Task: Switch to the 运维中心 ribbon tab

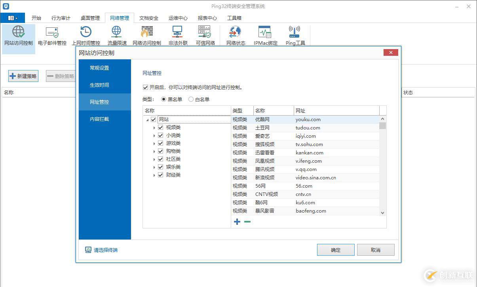Action: pyautogui.click(x=178, y=18)
